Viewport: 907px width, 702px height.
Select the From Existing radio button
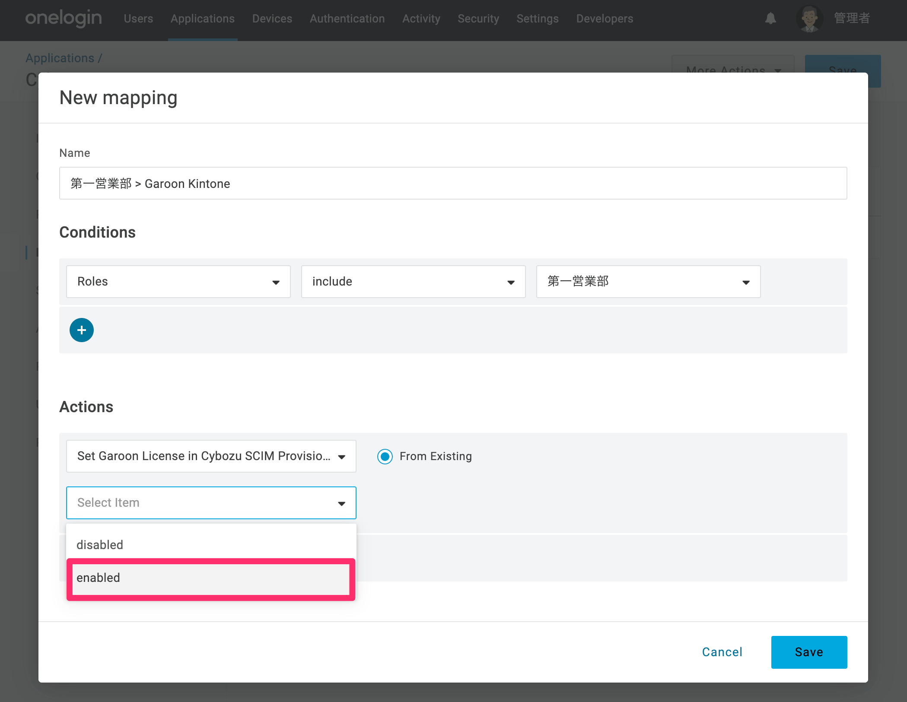pyautogui.click(x=385, y=456)
